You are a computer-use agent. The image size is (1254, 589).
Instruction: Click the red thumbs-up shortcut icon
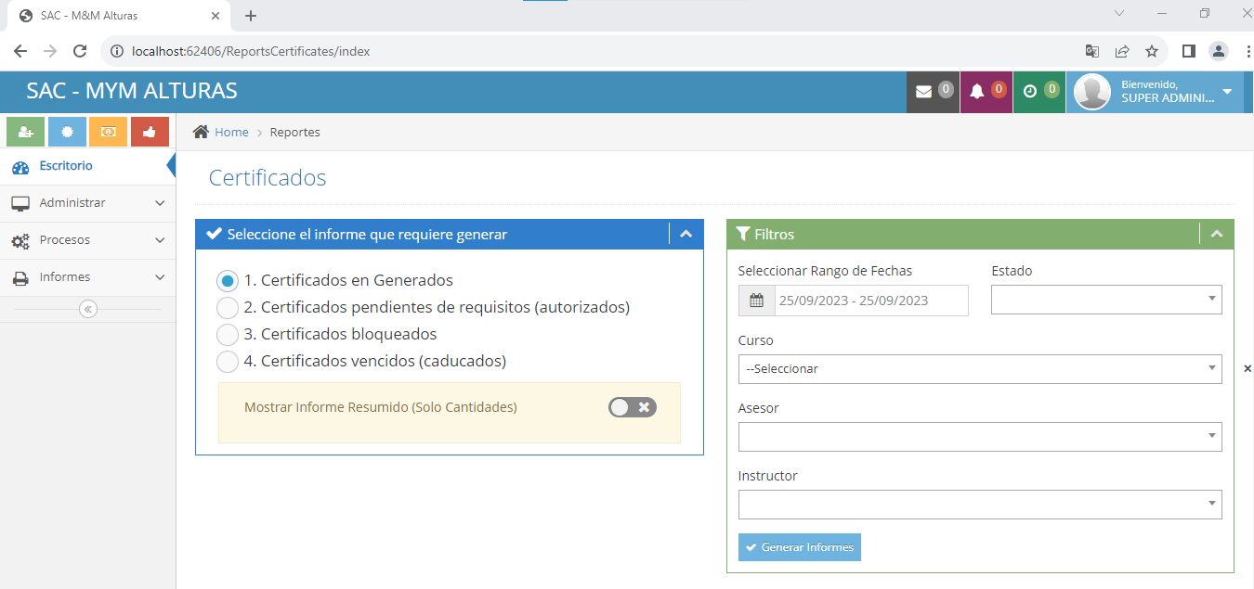[150, 132]
